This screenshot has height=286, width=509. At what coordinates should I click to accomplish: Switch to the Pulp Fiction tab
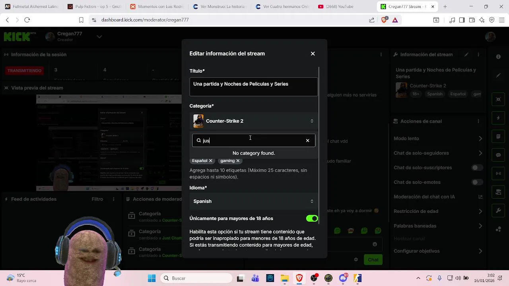tap(95, 7)
